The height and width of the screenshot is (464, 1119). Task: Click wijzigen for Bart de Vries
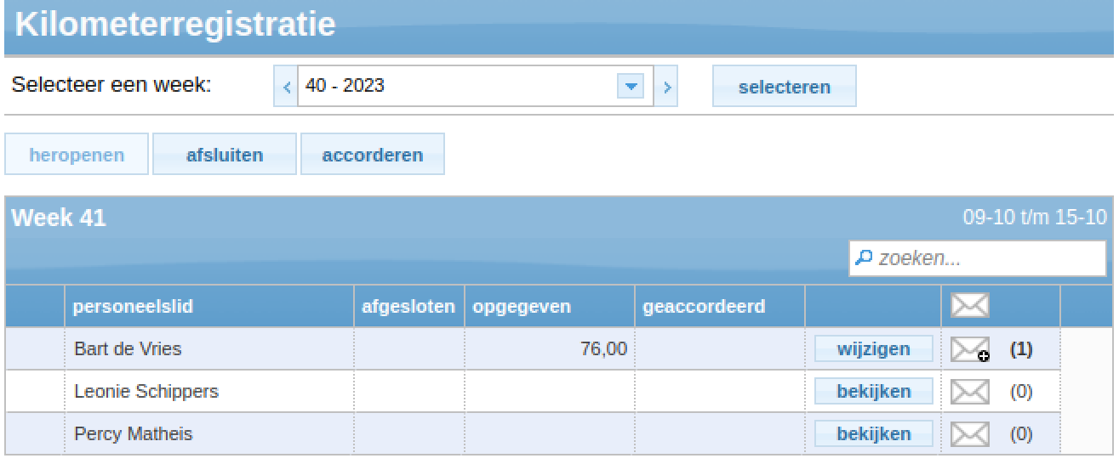point(874,349)
